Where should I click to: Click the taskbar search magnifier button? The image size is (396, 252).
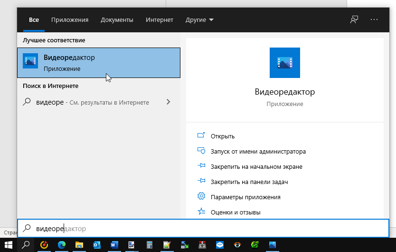pyautogui.click(x=26, y=245)
